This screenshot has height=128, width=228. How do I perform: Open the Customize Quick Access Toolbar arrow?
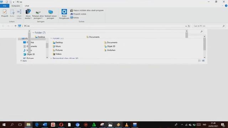click(x=14, y=2)
